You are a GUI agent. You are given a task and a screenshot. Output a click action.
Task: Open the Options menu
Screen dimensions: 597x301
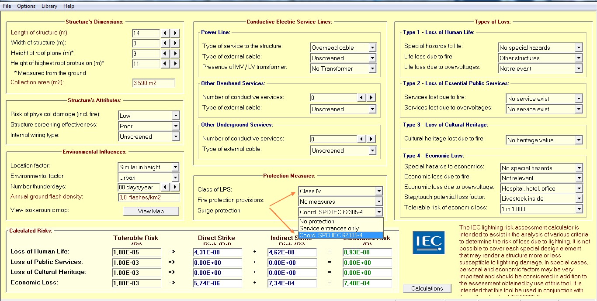point(26,6)
